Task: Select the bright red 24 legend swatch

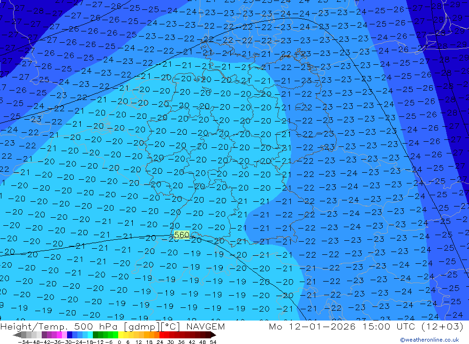Action: tap(162, 335)
